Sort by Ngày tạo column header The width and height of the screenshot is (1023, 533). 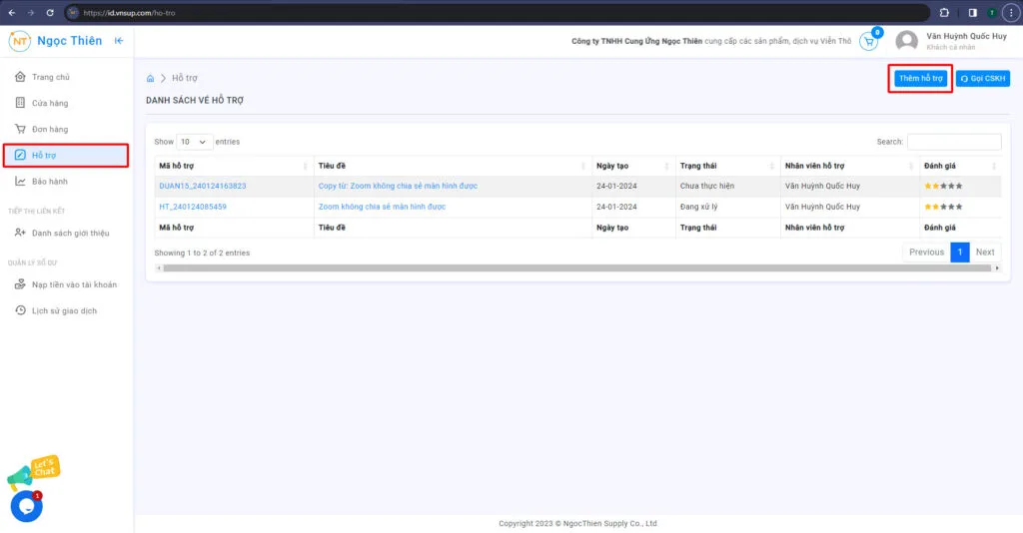pyautogui.click(x=629, y=166)
